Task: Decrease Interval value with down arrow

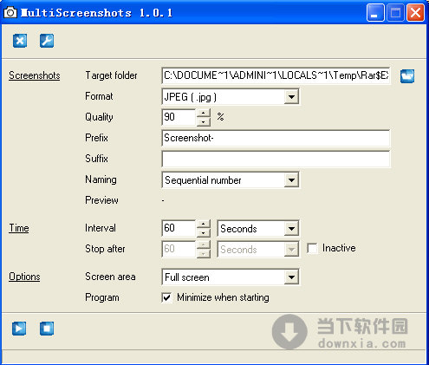Action: [x=204, y=232]
